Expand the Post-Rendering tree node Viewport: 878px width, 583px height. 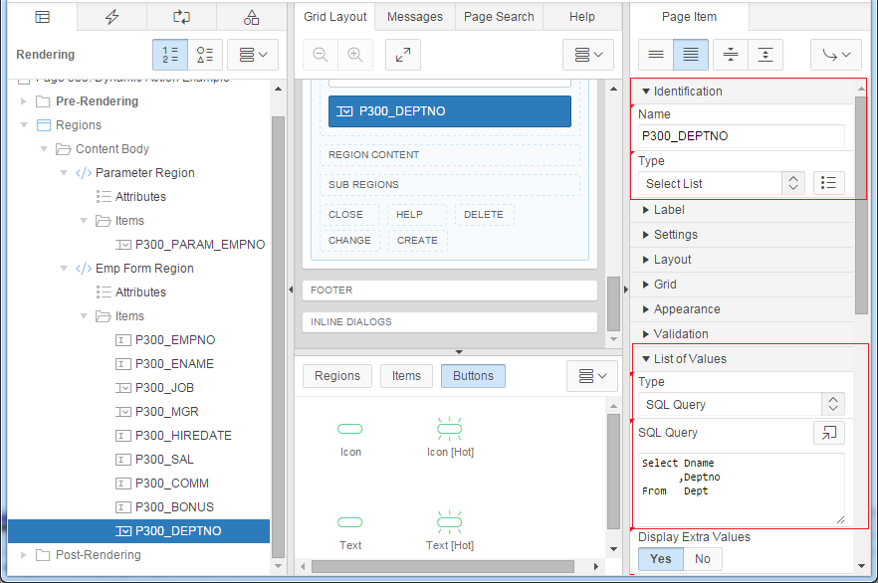click(x=24, y=555)
